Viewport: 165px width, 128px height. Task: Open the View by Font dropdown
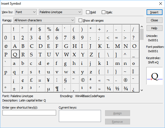click(x=26, y=12)
